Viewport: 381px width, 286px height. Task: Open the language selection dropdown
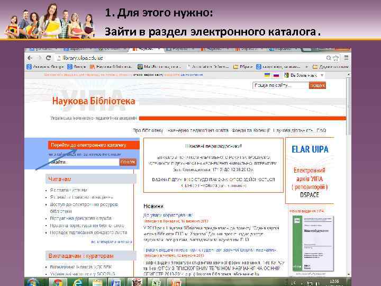[x=304, y=75]
